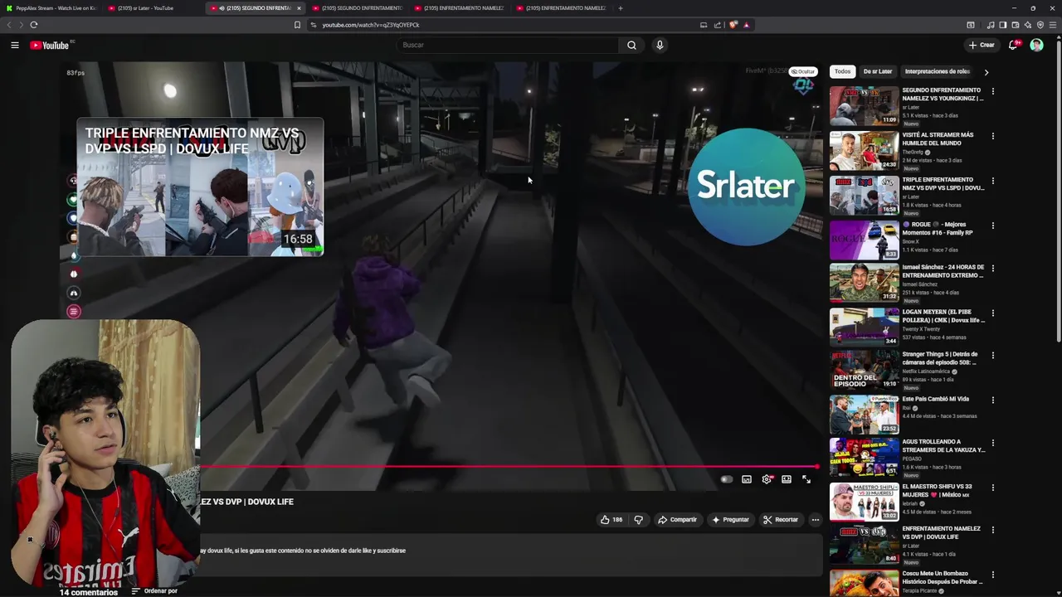Open options for 'TRIPLE ENFRENTAMIENTO' sidebar video
The image size is (1062, 597).
[992, 181]
